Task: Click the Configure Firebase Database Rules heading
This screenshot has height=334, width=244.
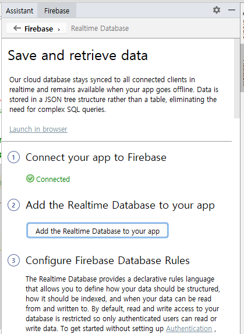Action: pyautogui.click(x=108, y=261)
